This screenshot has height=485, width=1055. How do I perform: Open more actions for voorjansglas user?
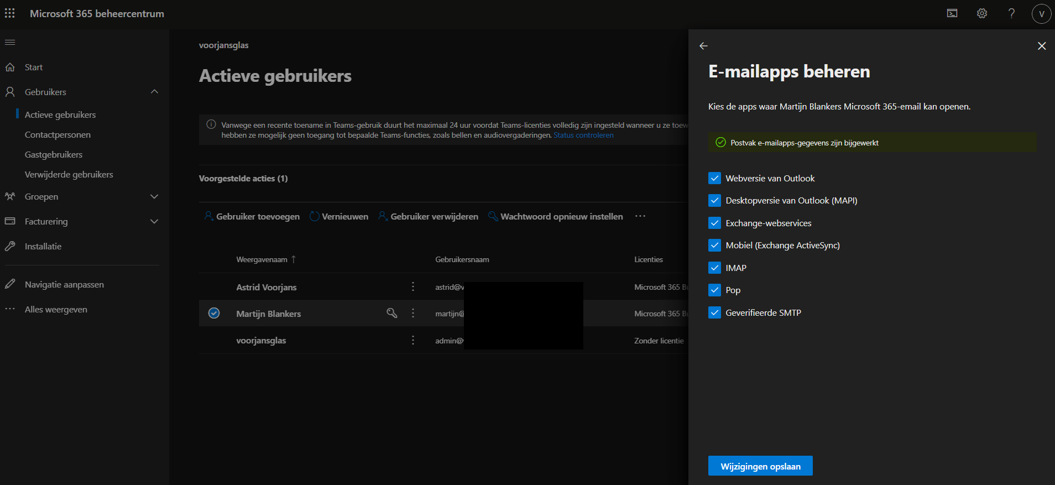(x=413, y=340)
